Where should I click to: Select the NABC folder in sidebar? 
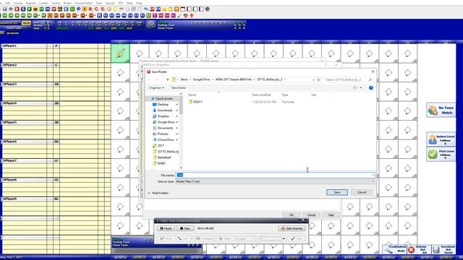coord(161,163)
